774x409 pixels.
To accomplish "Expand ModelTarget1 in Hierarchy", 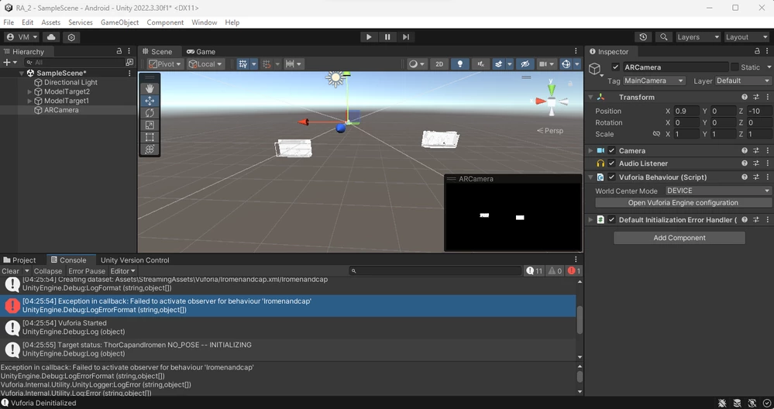I will tap(29, 101).
